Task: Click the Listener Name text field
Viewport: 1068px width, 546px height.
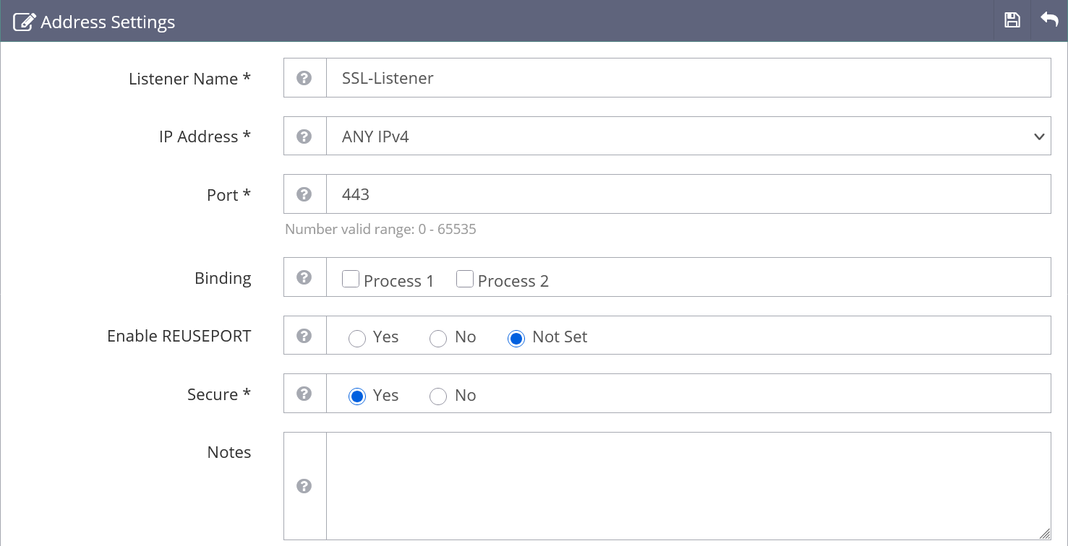Action: [x=687, y=78]
